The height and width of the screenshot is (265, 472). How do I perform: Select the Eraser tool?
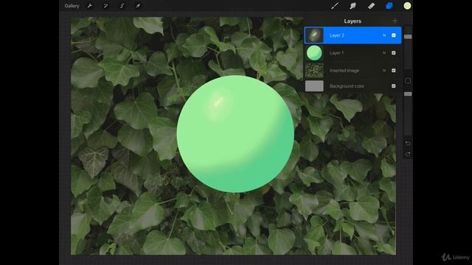click(x=371, y=6)
